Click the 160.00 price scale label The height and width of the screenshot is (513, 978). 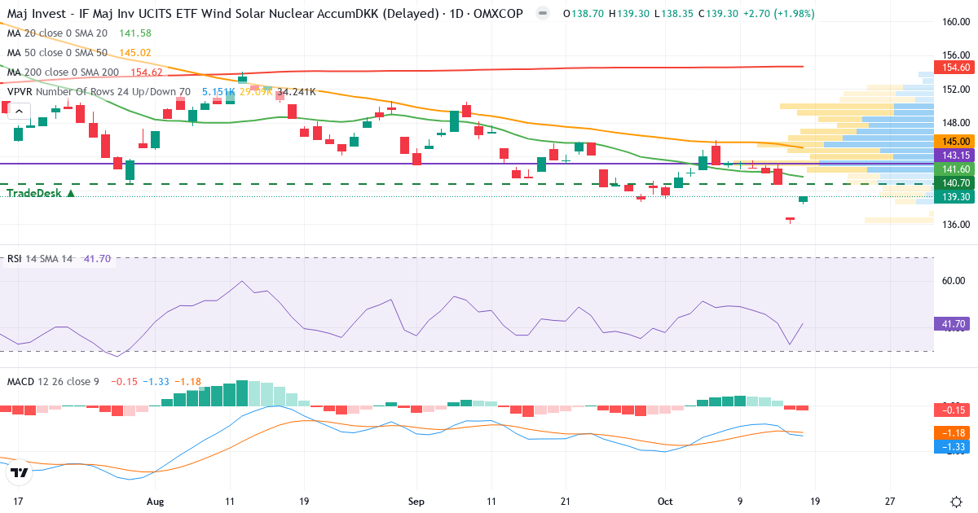pos(955,22)
